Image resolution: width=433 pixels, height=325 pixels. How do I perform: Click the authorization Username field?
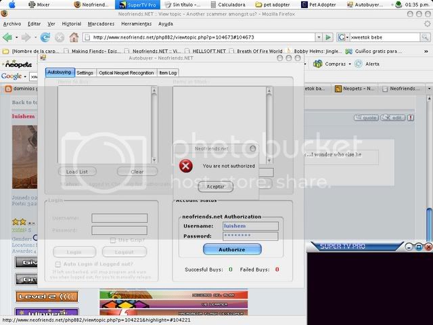250,226
